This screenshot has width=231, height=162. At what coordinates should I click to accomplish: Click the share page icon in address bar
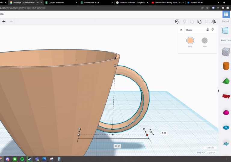pyautogui.click(x=202, y=8)
